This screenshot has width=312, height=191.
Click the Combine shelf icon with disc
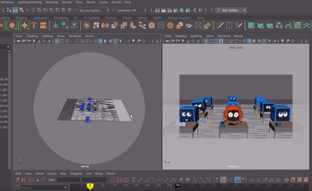87,26
